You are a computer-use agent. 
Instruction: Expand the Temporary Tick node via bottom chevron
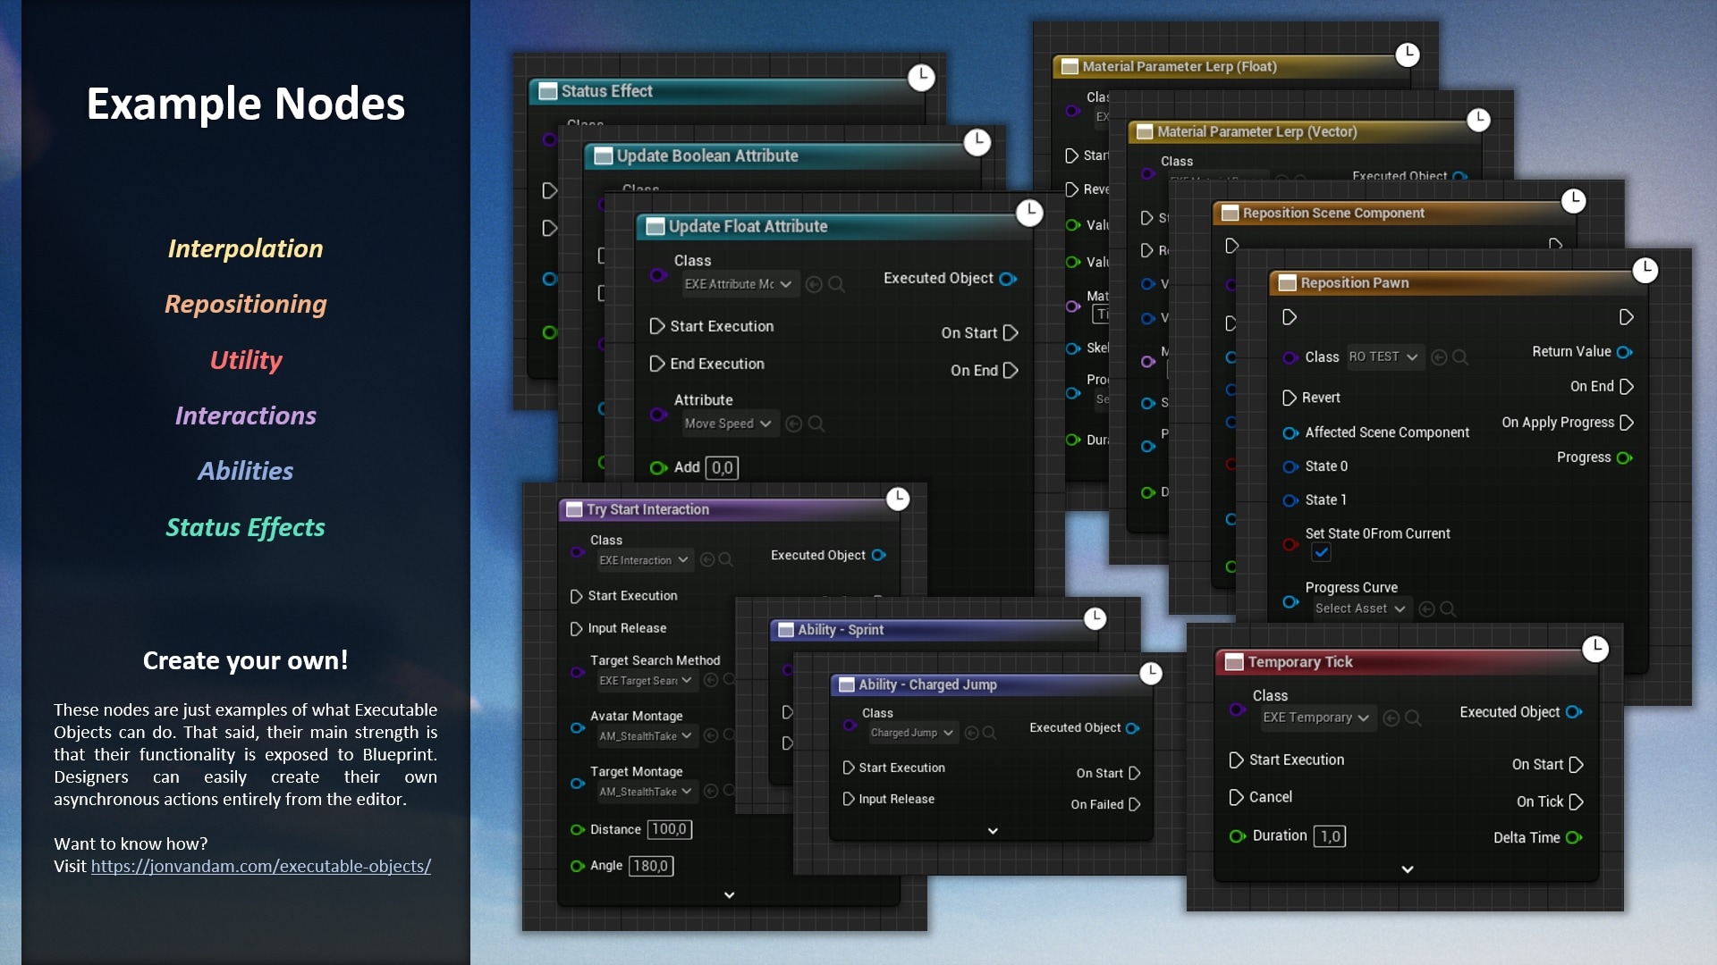coord(1407,869)
